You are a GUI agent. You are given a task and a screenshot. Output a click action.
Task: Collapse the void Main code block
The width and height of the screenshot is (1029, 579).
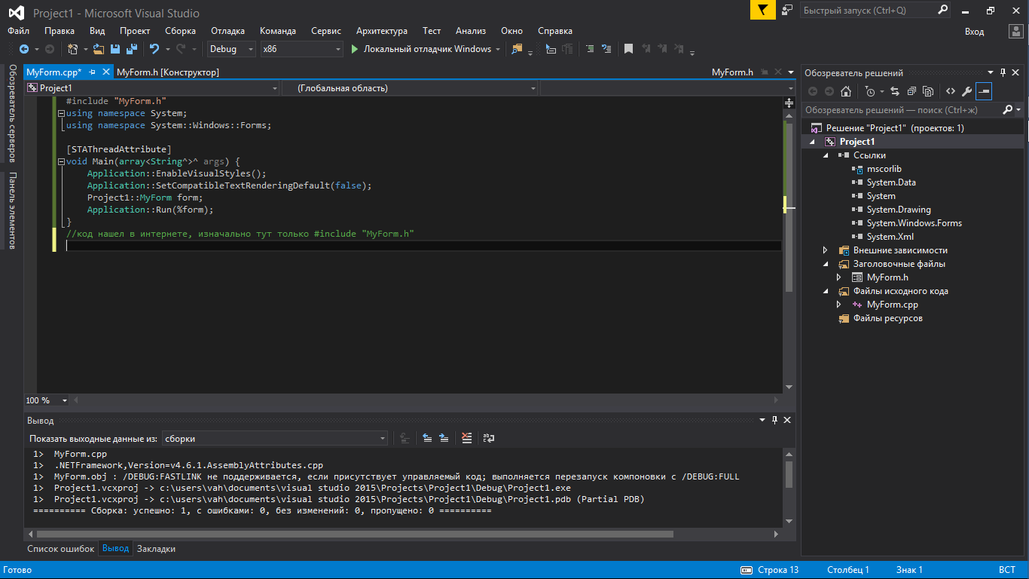pos(61,161)
